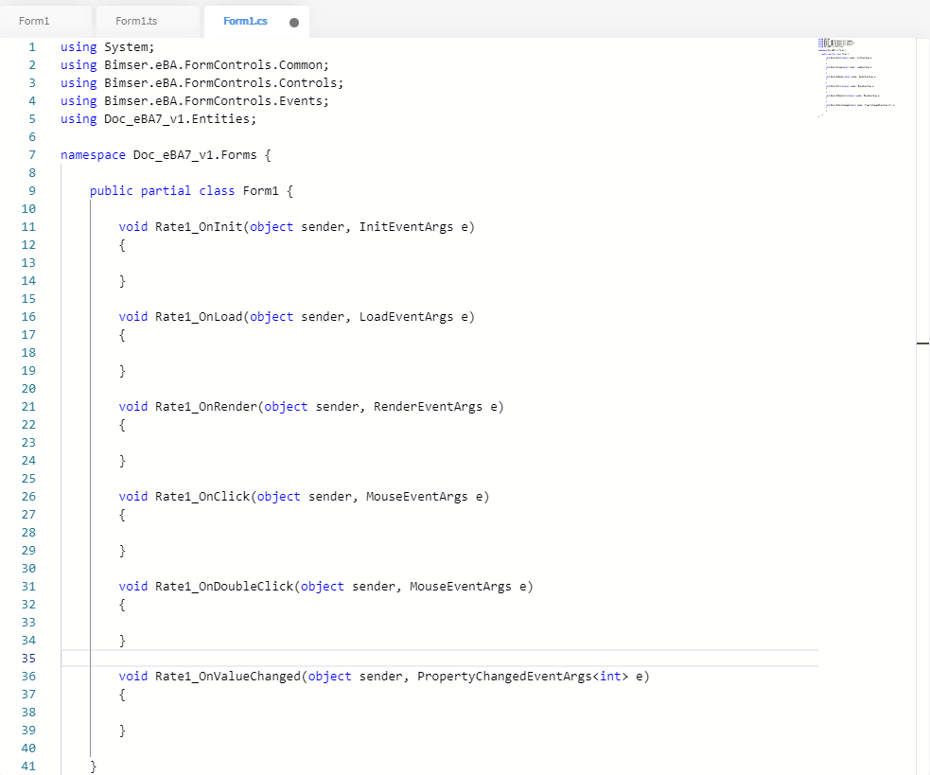Click the code minimap preview

(856, 76)
